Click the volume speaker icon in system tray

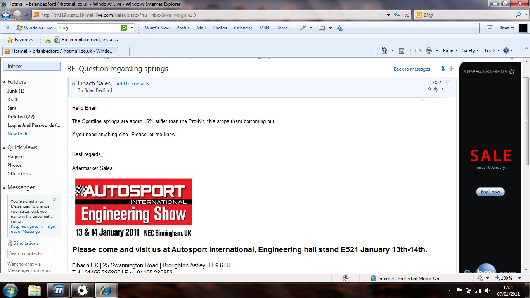coord(487,291)
